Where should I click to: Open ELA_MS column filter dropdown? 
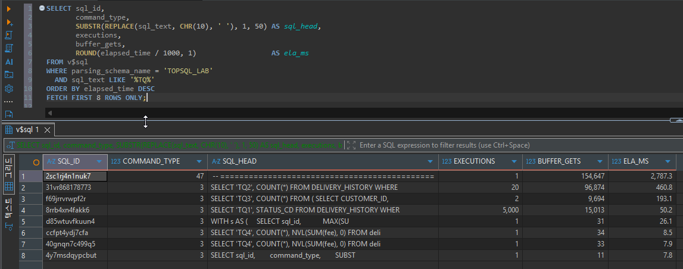point(668,161)
